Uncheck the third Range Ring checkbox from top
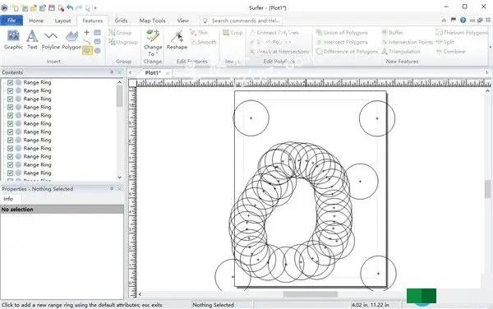 [x=10, y=99]
